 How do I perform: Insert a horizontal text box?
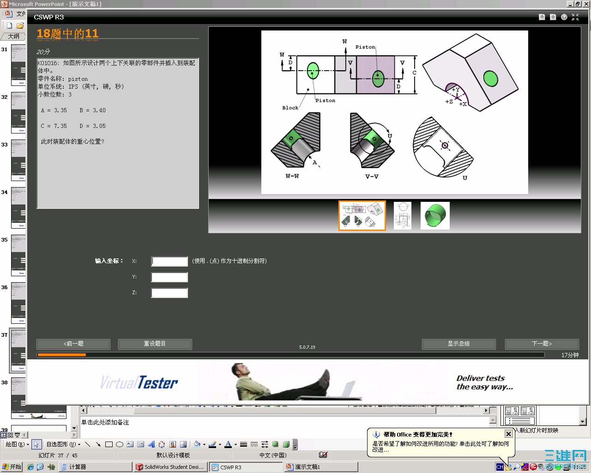click(x=130, y=444)
